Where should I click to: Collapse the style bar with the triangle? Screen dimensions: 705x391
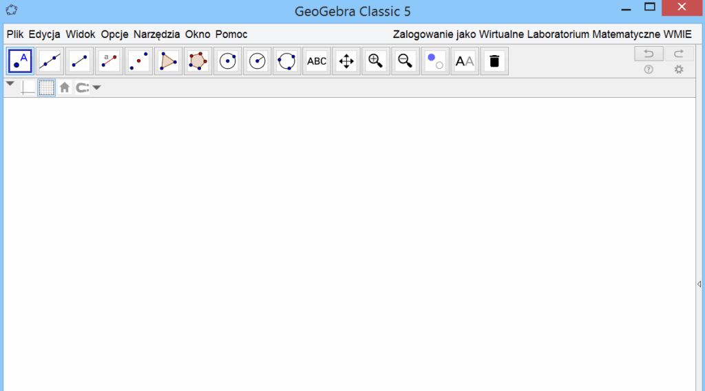[x=10, y=84]
